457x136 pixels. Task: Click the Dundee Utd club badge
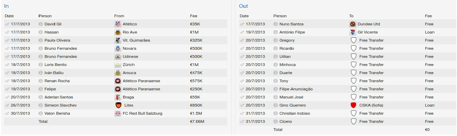coord(353,24)
